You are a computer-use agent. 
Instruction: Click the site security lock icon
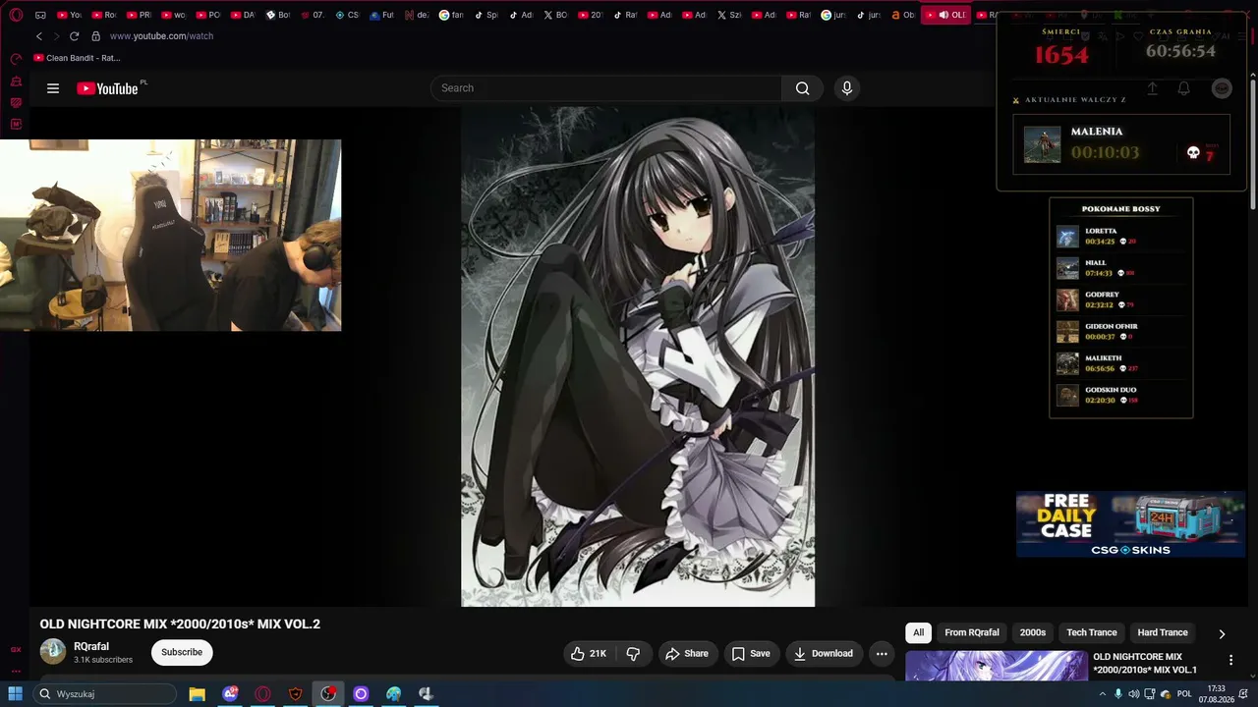coord(95,36)
